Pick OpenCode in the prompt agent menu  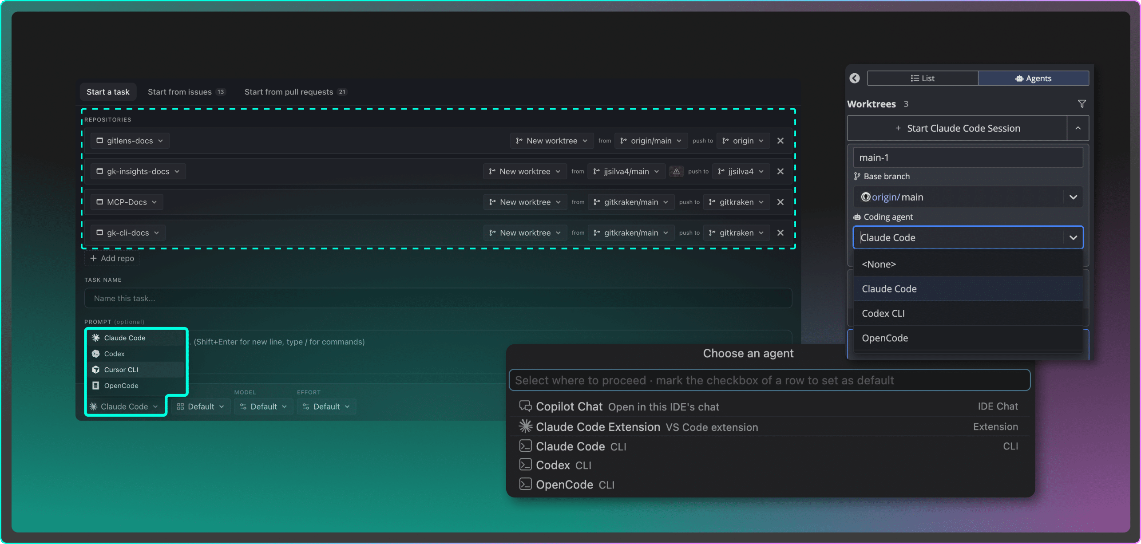point(135,386)
